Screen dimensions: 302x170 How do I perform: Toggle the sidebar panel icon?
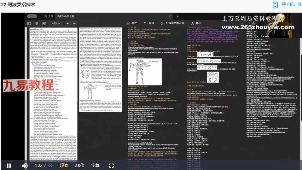29,23
